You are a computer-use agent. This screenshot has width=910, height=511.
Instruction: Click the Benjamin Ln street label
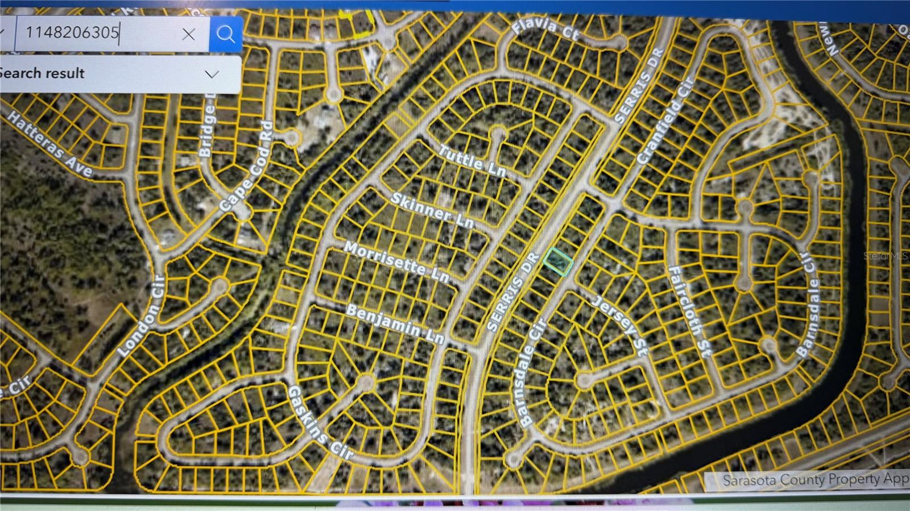(x=395, y=324)
